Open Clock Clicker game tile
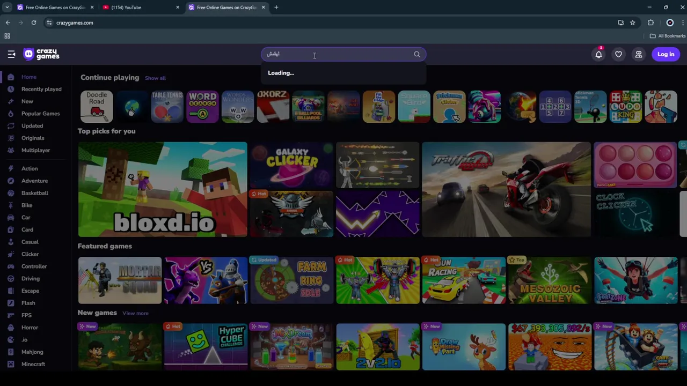Screen dimensions: 687x386 point(635,213)
